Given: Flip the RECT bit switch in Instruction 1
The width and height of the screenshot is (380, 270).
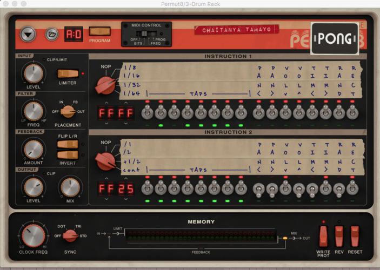Looking at the screenshot, I should click(x=352, y=112).
